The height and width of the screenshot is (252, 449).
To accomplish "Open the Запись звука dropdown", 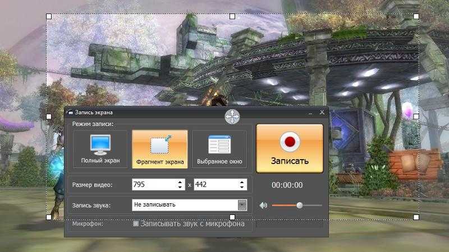I will [242, 205].
